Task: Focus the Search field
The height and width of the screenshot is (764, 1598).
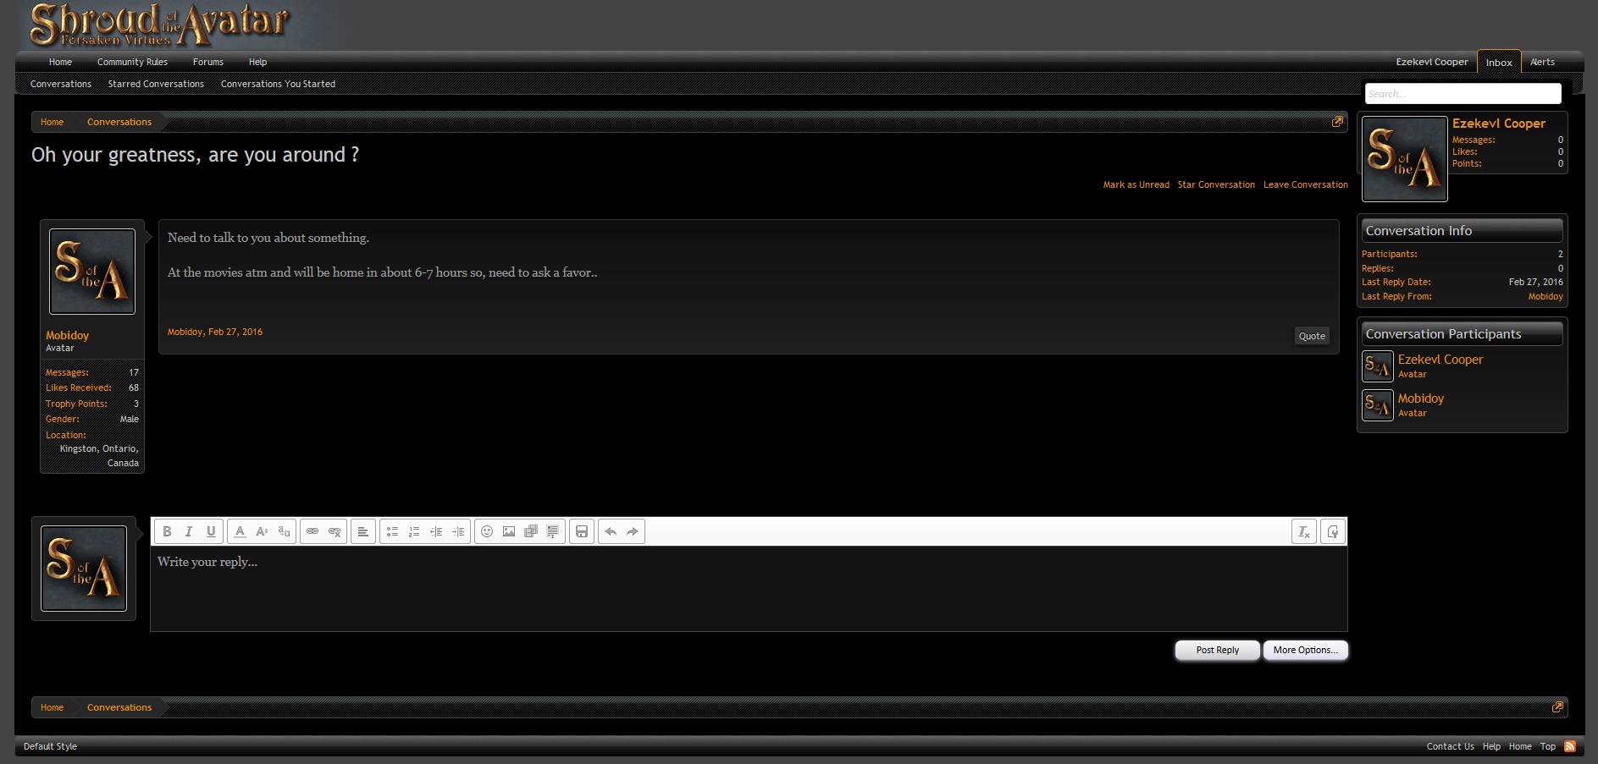Action: [x=1463, y=94]
